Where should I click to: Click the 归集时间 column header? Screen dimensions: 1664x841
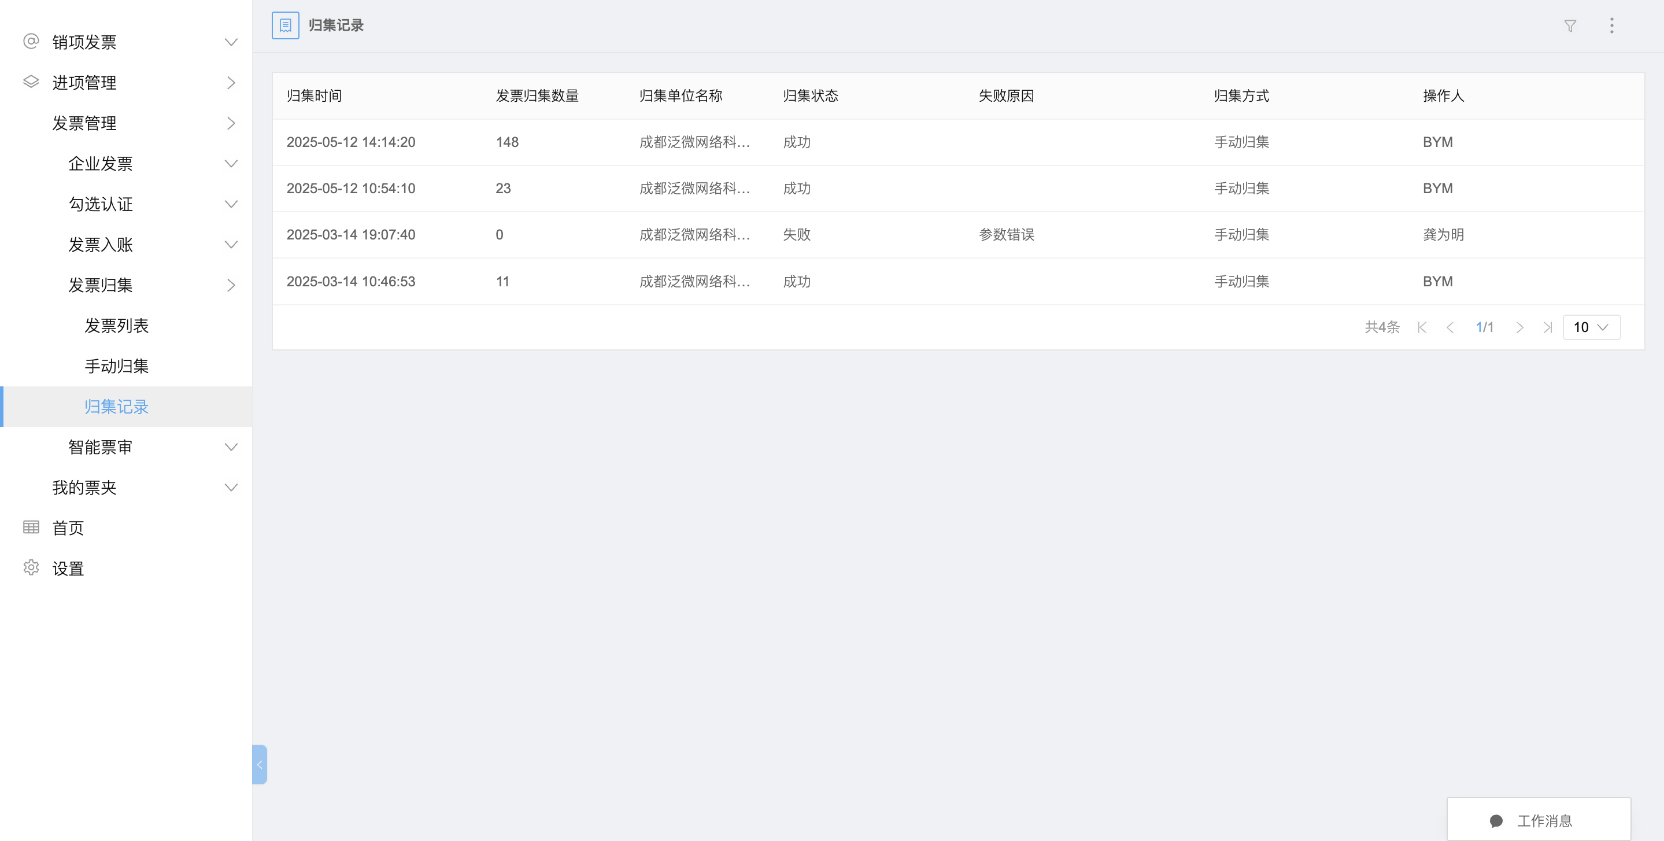(x=314, y=95)
